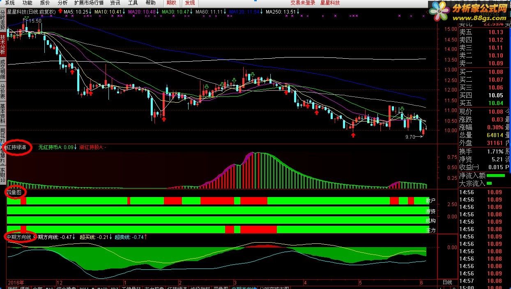Image resolution: width=511 pixels, height=289 pixels.
Task: Click the 星星科技 title link at top
Action: click(330, 3)
